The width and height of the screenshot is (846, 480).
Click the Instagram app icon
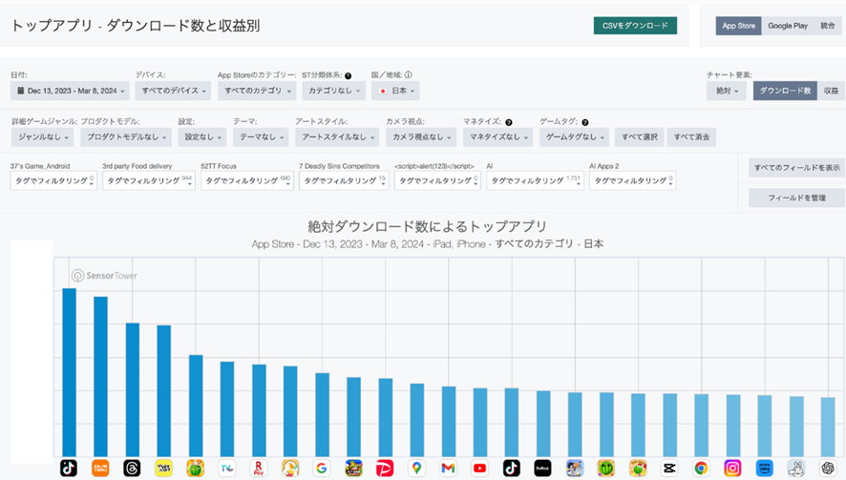[x=732, y=469]
